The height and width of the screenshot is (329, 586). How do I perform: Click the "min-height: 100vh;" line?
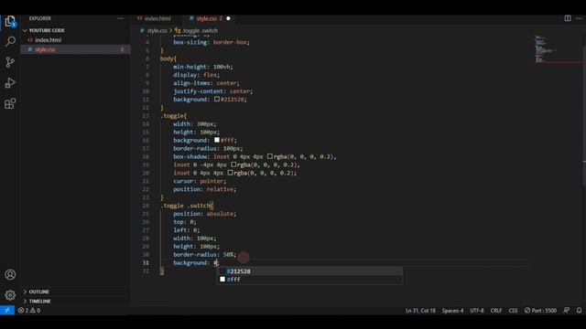pos(203,67)
